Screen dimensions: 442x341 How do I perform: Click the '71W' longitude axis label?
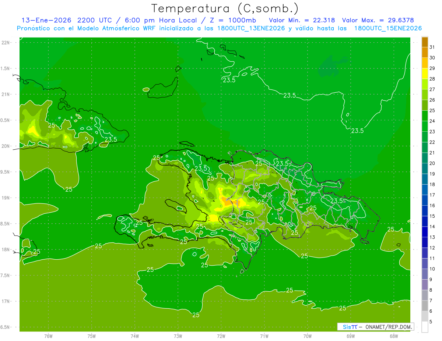(264, 336)
